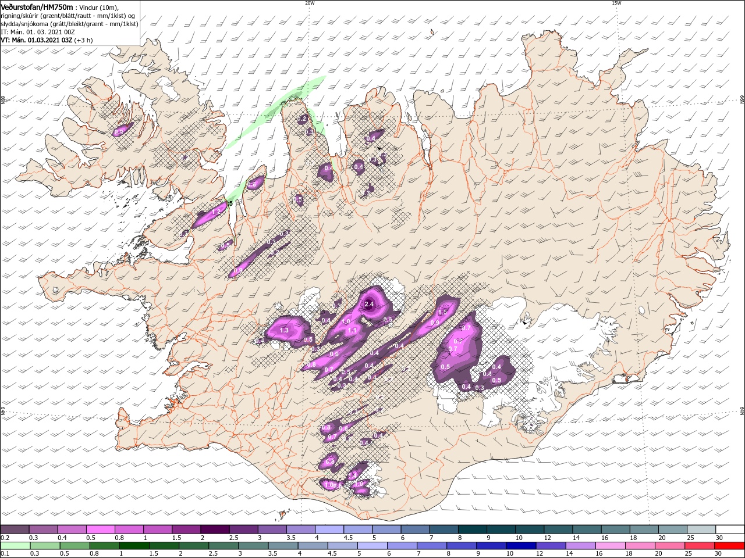The image size is (745, 558).
Task: Click the bright red final rain legend swatch
Action: click(729, 546)
